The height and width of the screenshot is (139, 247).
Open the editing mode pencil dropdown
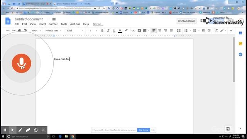(x=223, y=31)
